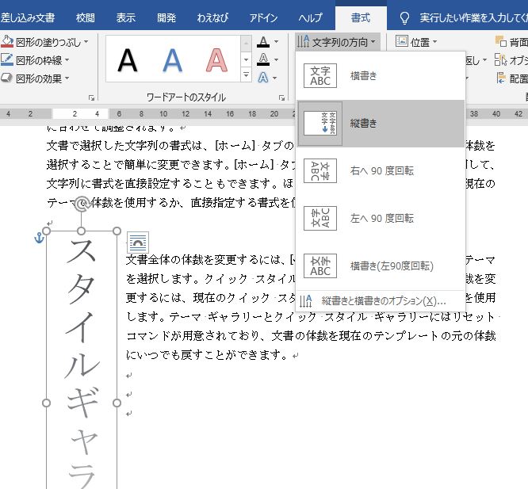
Task: Open the 差し込み文書 ribbon tab
Action: coord(28,17)
